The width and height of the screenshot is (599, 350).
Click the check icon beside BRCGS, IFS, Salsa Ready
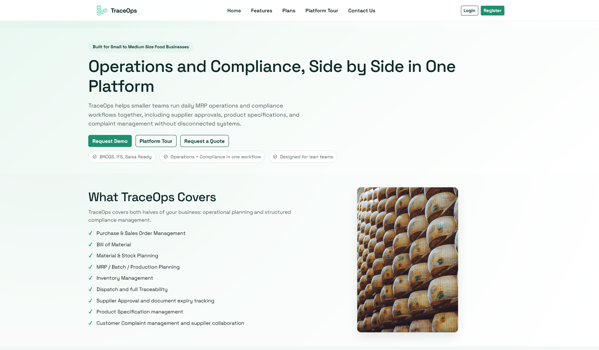click(x=95, y=157)
